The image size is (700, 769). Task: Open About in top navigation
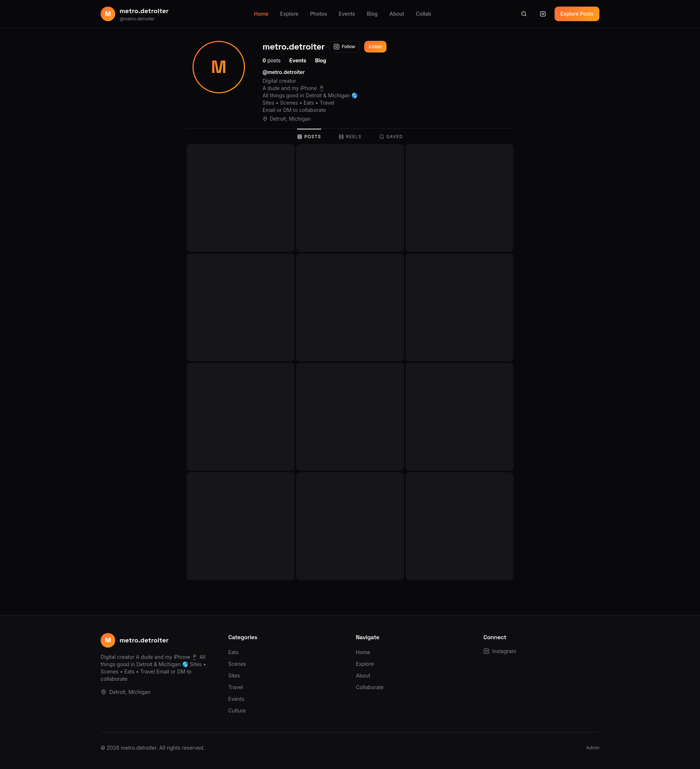[x=396, y=14]
